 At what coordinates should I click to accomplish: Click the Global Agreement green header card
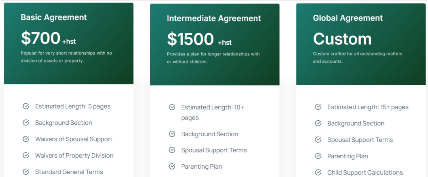coord(361,44)
